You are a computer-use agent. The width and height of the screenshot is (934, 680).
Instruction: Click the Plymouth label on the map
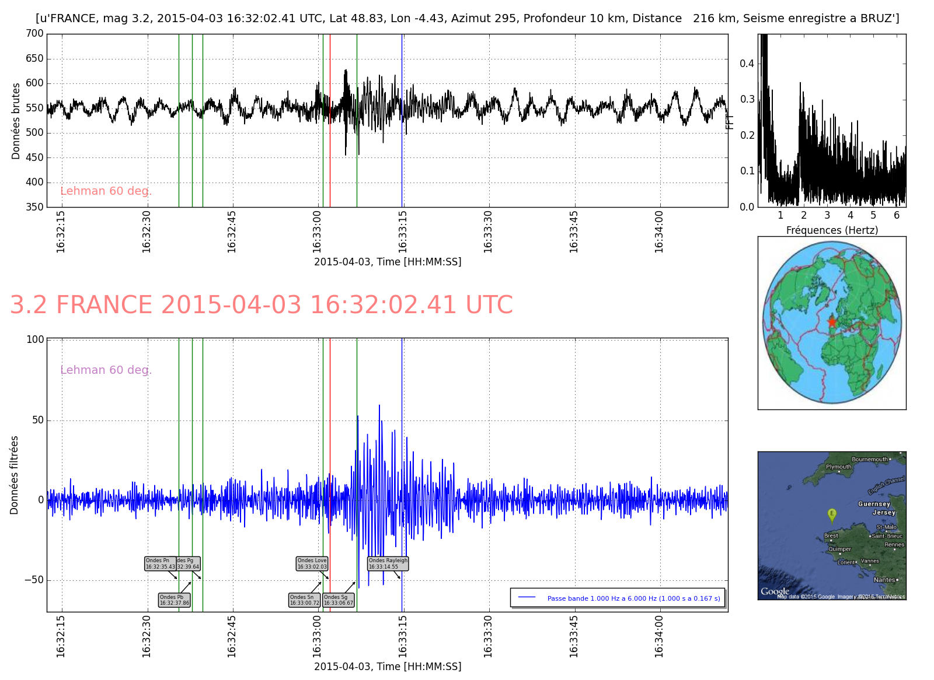click(x=838, y=467)
